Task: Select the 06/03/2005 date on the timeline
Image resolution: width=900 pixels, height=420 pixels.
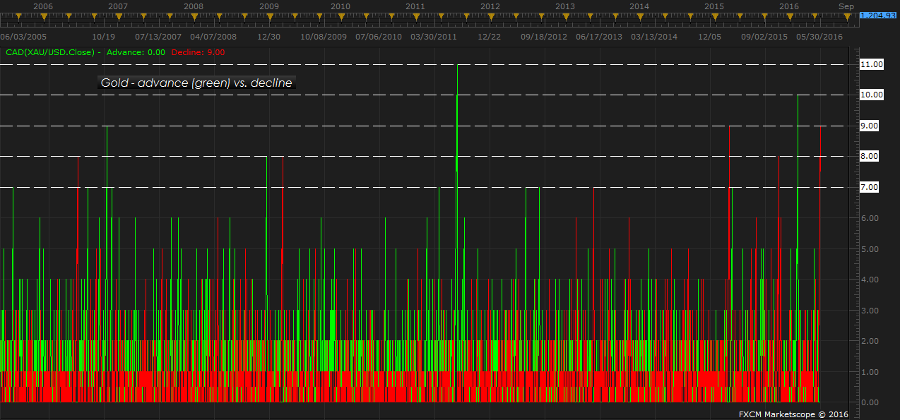Action: (x=23, y=36)
